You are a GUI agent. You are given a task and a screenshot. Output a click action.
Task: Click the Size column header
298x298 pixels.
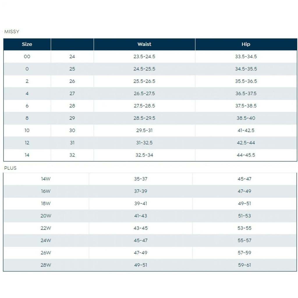[x=27, y=44]
